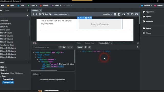Select the desktop monitor device preview

tap(132, 14)
